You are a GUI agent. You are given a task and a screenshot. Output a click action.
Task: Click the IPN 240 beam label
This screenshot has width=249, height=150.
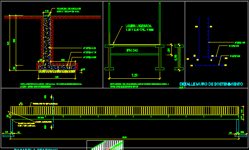click(x=132, y=51)
